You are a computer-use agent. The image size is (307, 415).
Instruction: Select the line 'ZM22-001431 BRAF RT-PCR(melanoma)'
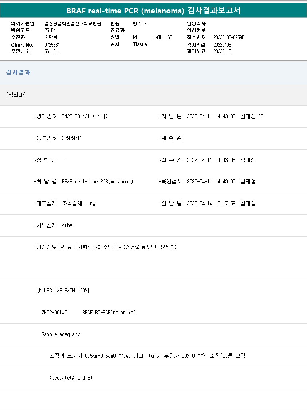tap(88, 312)
